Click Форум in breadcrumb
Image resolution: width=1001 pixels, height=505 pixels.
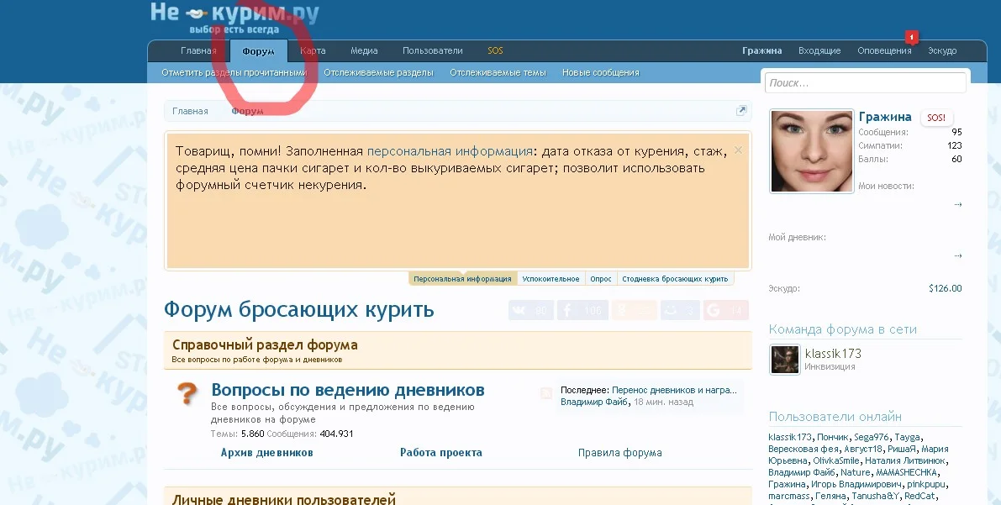(x=247, y=110)
